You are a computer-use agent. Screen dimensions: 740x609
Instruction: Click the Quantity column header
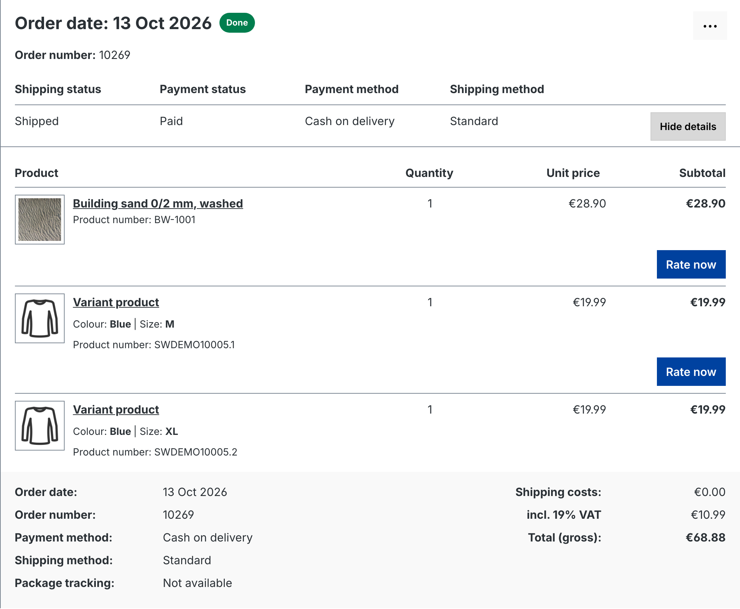(429, 173)
